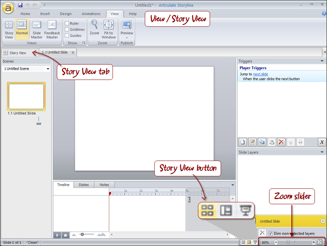Collapse the timeline panel chevron
The image size is (327, 246).
[232, 185]
